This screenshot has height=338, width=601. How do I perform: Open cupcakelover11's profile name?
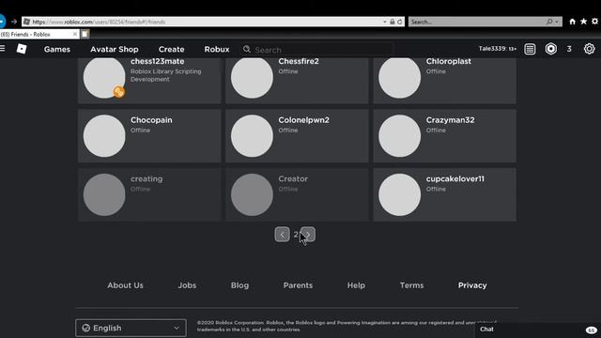click(x=455, y=179)
